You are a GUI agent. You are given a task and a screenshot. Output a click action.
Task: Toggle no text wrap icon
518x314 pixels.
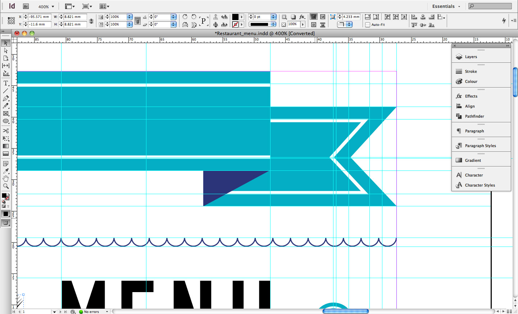[314, 17]
